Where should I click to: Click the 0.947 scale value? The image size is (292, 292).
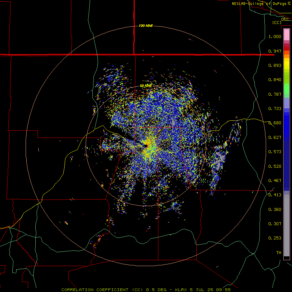point(275,51)
